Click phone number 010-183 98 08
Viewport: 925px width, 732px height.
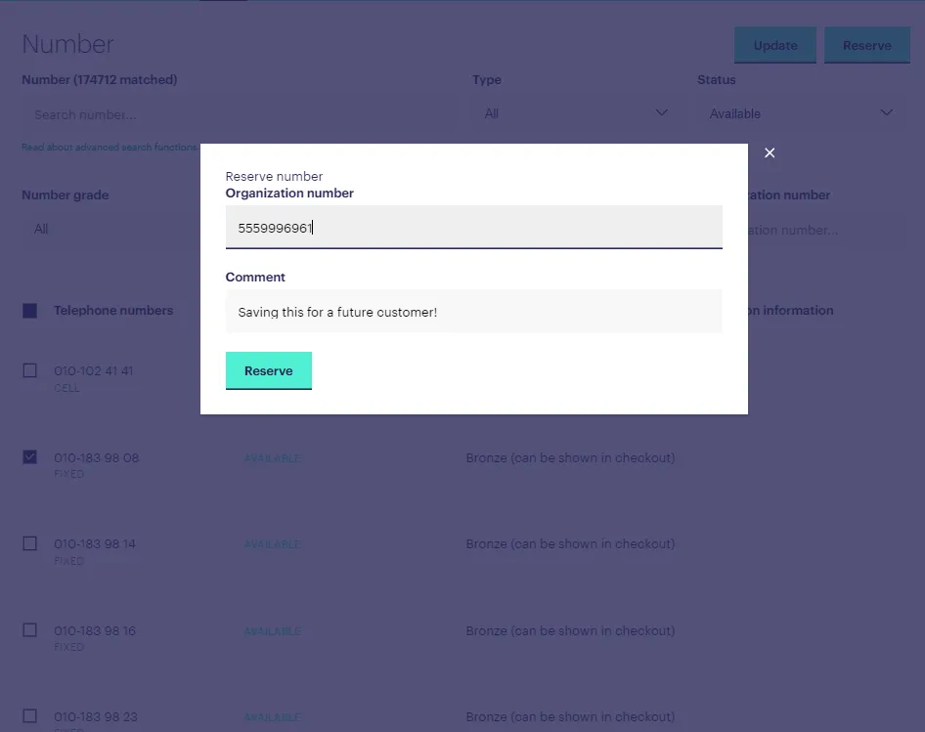click(96, 457)
